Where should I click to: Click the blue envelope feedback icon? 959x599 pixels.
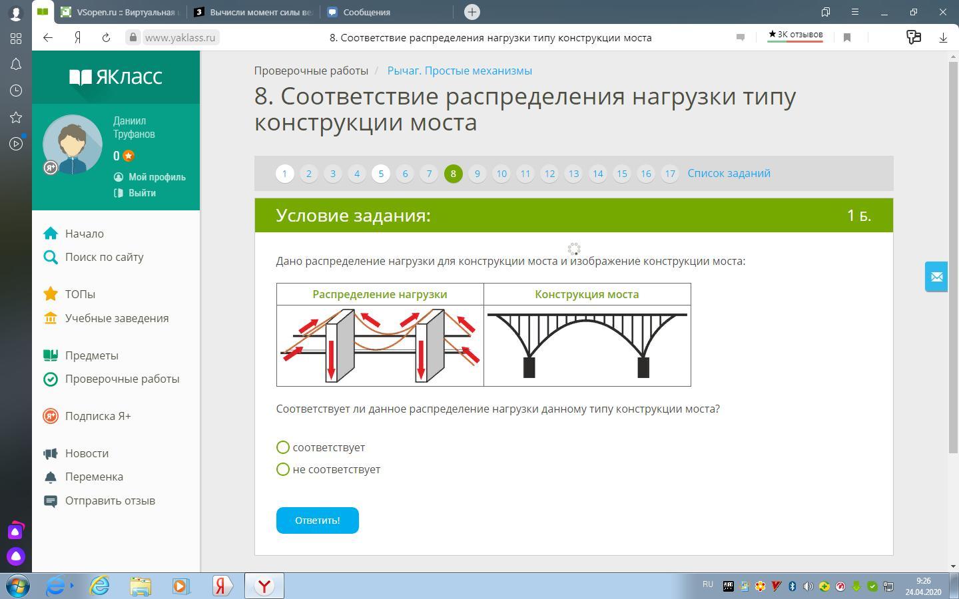(936, 276)
